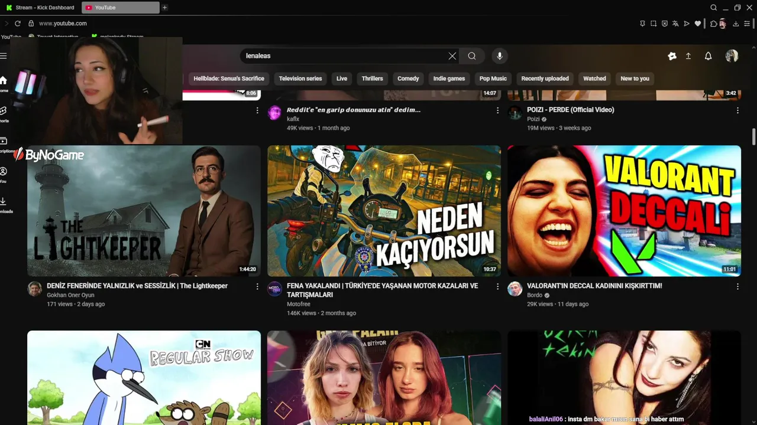Open Subscriptions in YouTube sidebar
This screenshot has width=757, height=425.
[4, 145]
